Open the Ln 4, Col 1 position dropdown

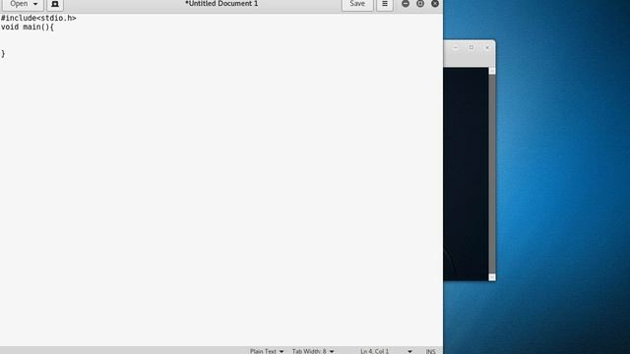[x=386, y=351]
